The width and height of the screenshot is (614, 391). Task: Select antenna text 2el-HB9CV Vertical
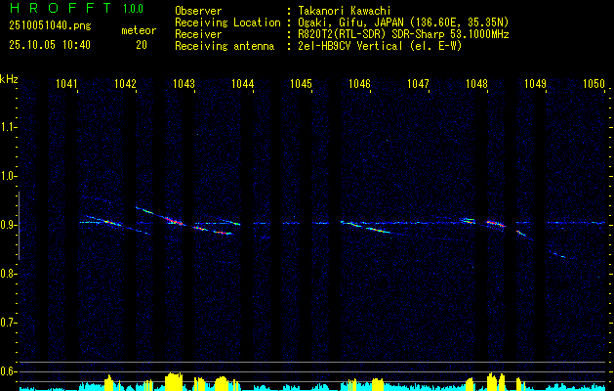pyautogui.click(x=350, y=46)
